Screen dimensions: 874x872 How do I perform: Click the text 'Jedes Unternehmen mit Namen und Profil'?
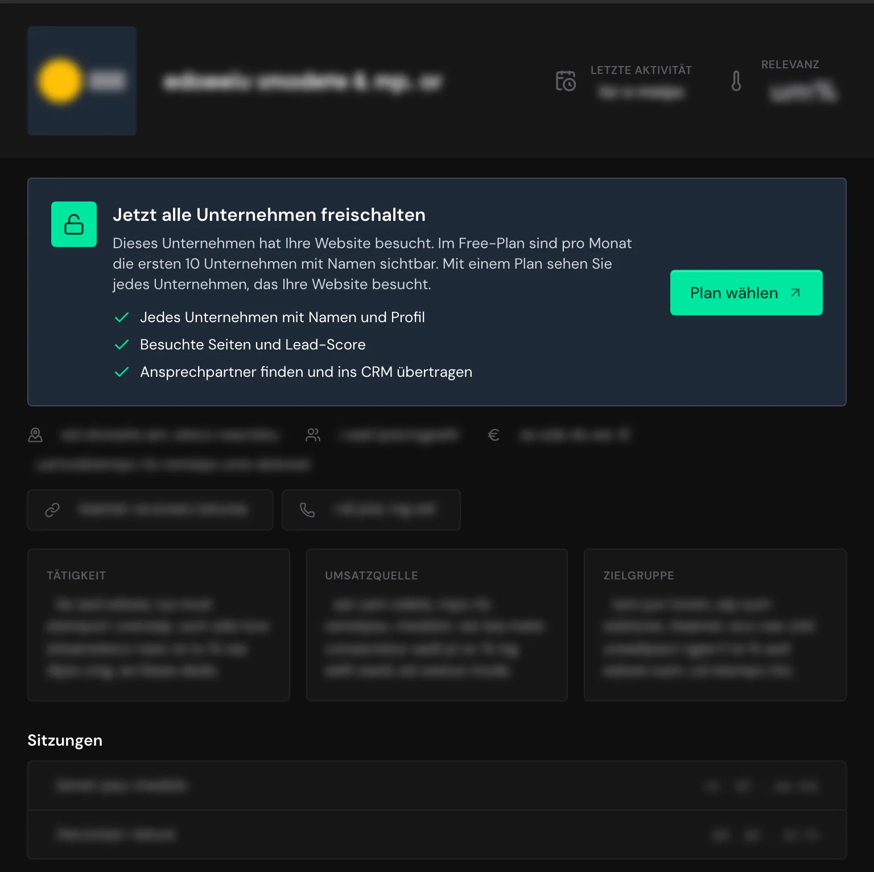click(282, 318)
